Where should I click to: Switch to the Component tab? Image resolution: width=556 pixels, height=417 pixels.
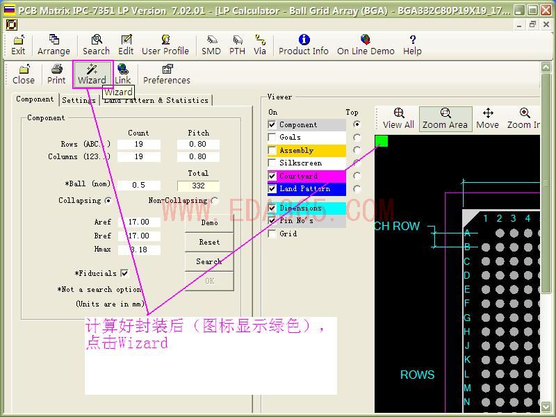coord(35,99)
